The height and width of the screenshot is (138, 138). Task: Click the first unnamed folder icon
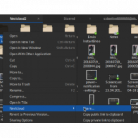point(25,28)
